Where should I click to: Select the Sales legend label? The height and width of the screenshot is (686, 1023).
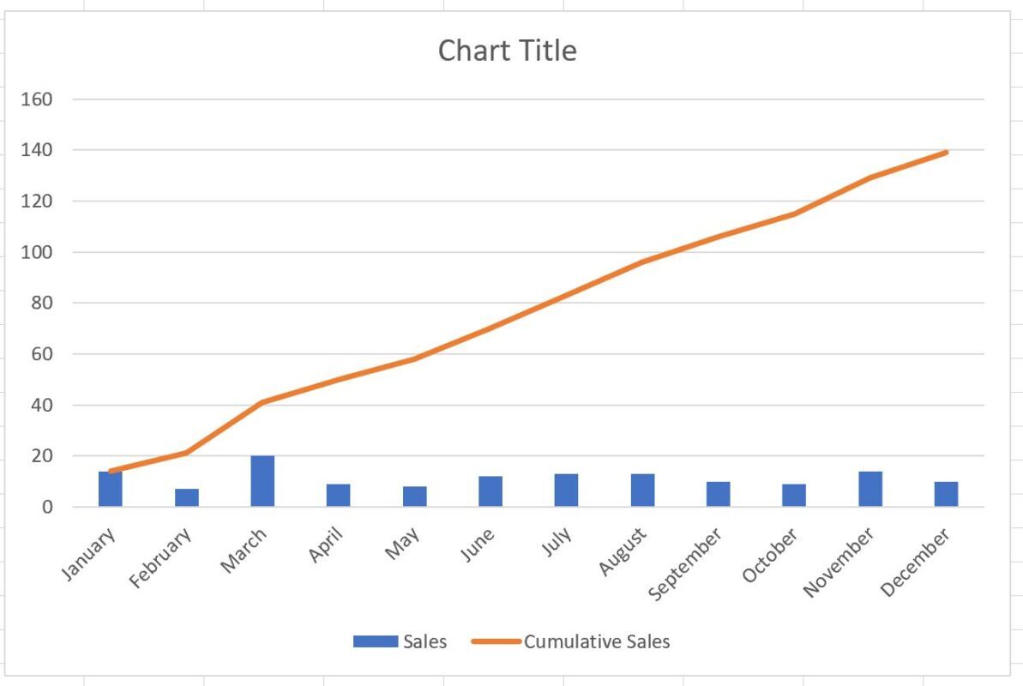424,641
